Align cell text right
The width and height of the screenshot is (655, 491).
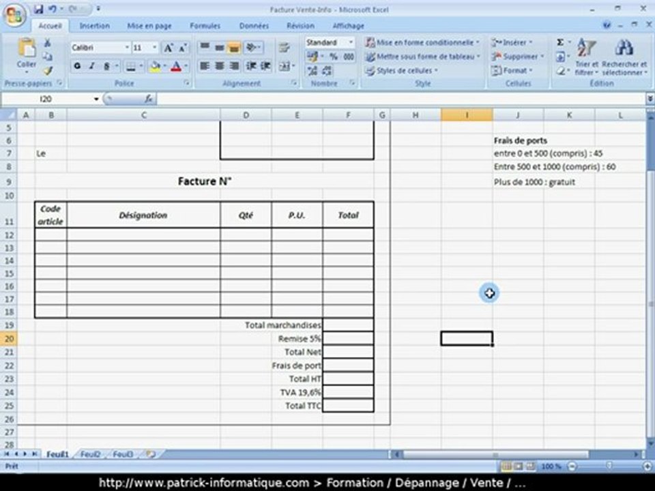[234, 66]
